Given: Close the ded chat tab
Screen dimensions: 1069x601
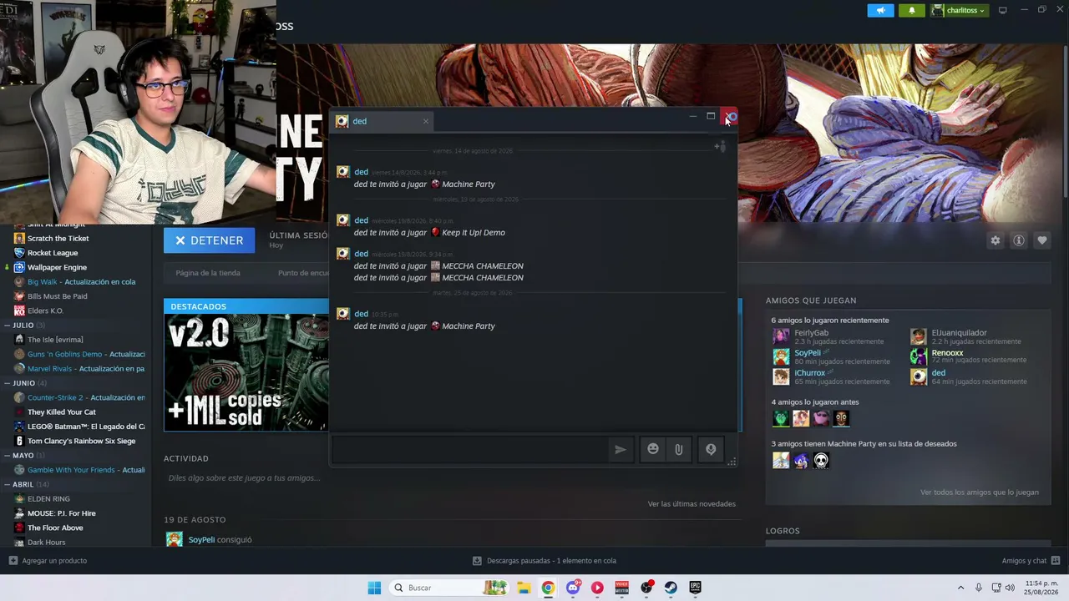Looking at the screenshot, I should point(425,121).
